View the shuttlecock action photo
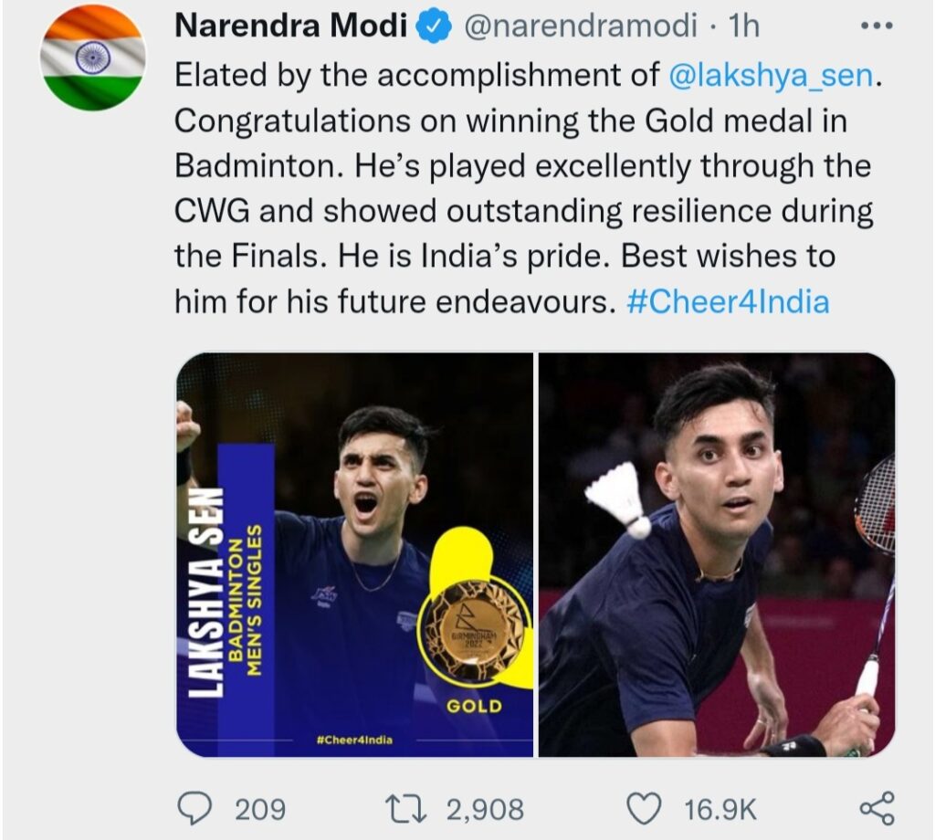Image resolution: width=935 pixels, height=840 pixels. [717, 554]
